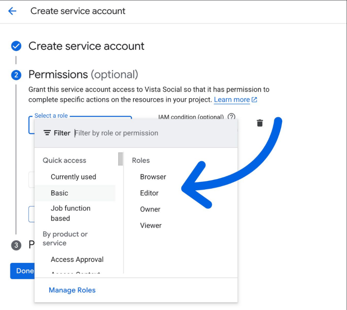Type in the Filter by role field
The width and height of the screenshot is (347, 310).
(152, 133)
